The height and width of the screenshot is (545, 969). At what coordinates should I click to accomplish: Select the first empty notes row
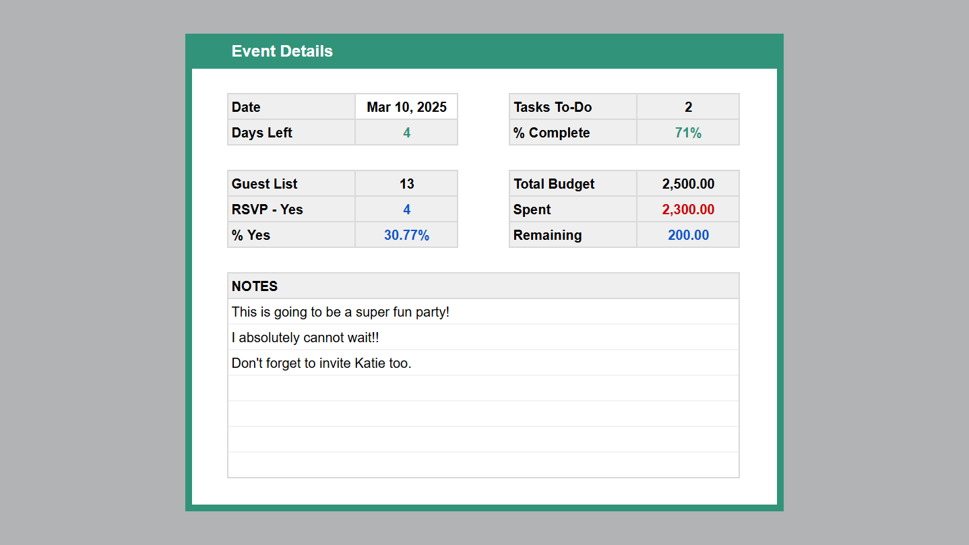tap(483, 389)
